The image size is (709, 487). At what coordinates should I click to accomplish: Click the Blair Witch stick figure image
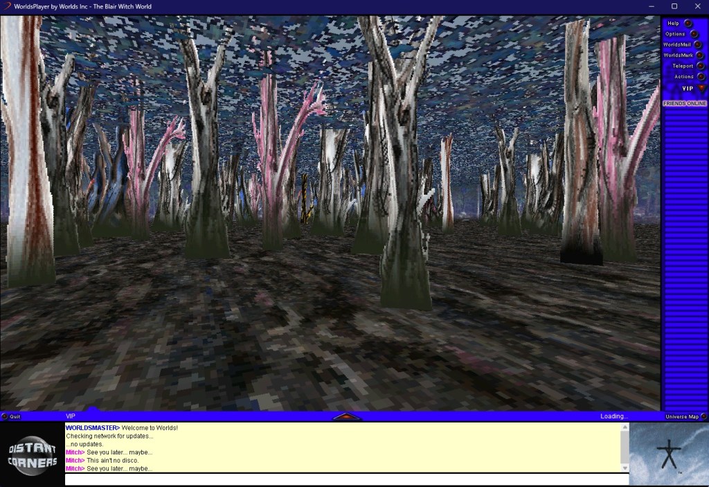(668, 454)
